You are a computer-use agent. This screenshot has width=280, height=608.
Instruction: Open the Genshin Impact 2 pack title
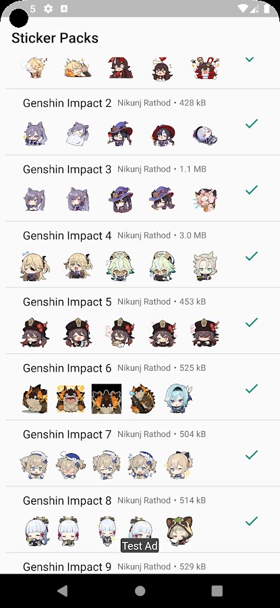click(67, 103)
